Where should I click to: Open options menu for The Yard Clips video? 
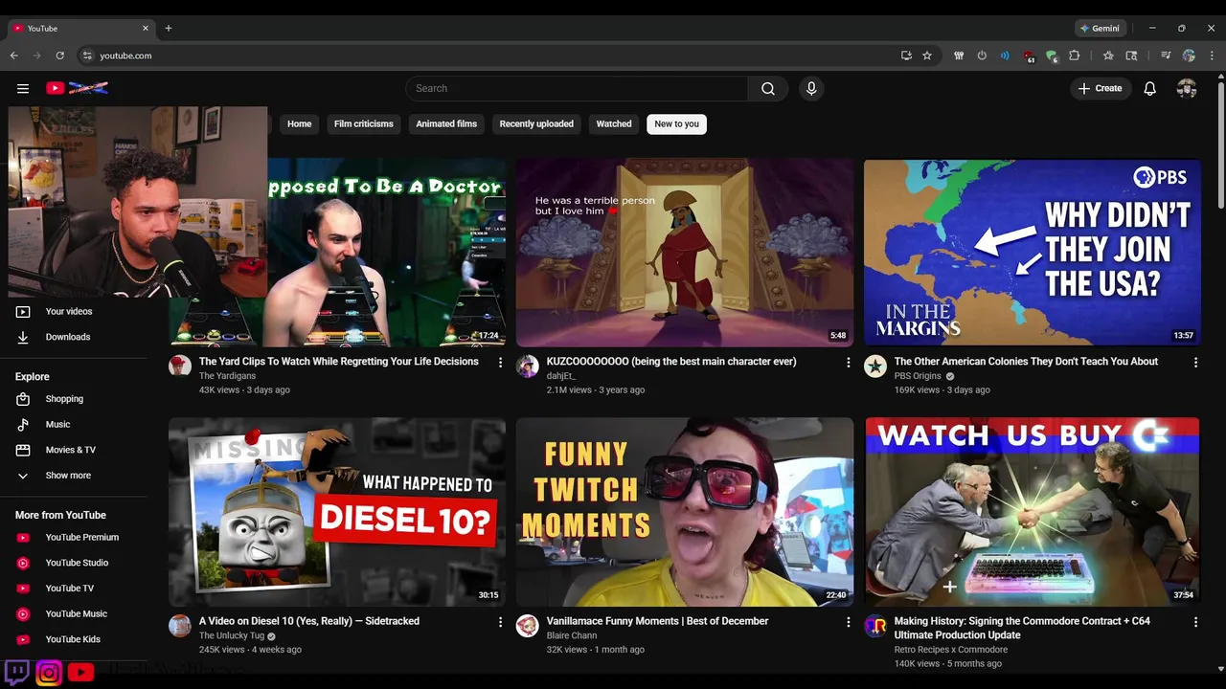(x=500, y=363)
